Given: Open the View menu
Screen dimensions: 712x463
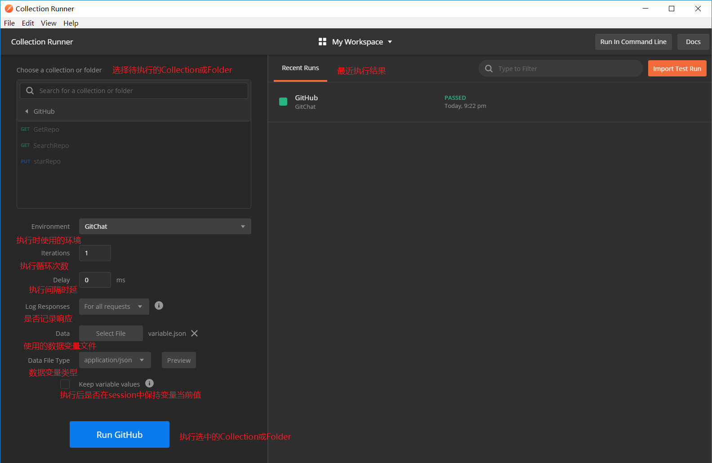Looking at the screenshot, I should (49, 23).
